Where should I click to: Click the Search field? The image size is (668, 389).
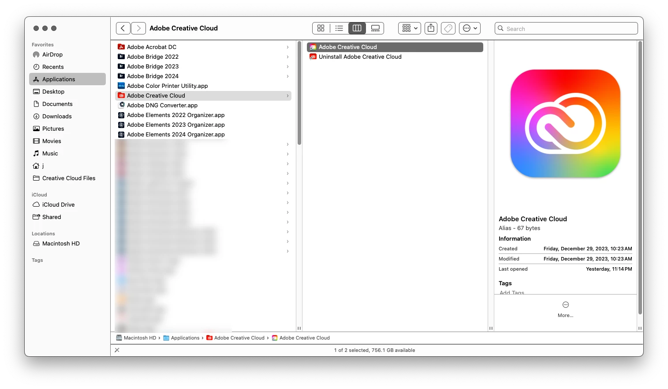pyautogui.click(x=566, y=29)
